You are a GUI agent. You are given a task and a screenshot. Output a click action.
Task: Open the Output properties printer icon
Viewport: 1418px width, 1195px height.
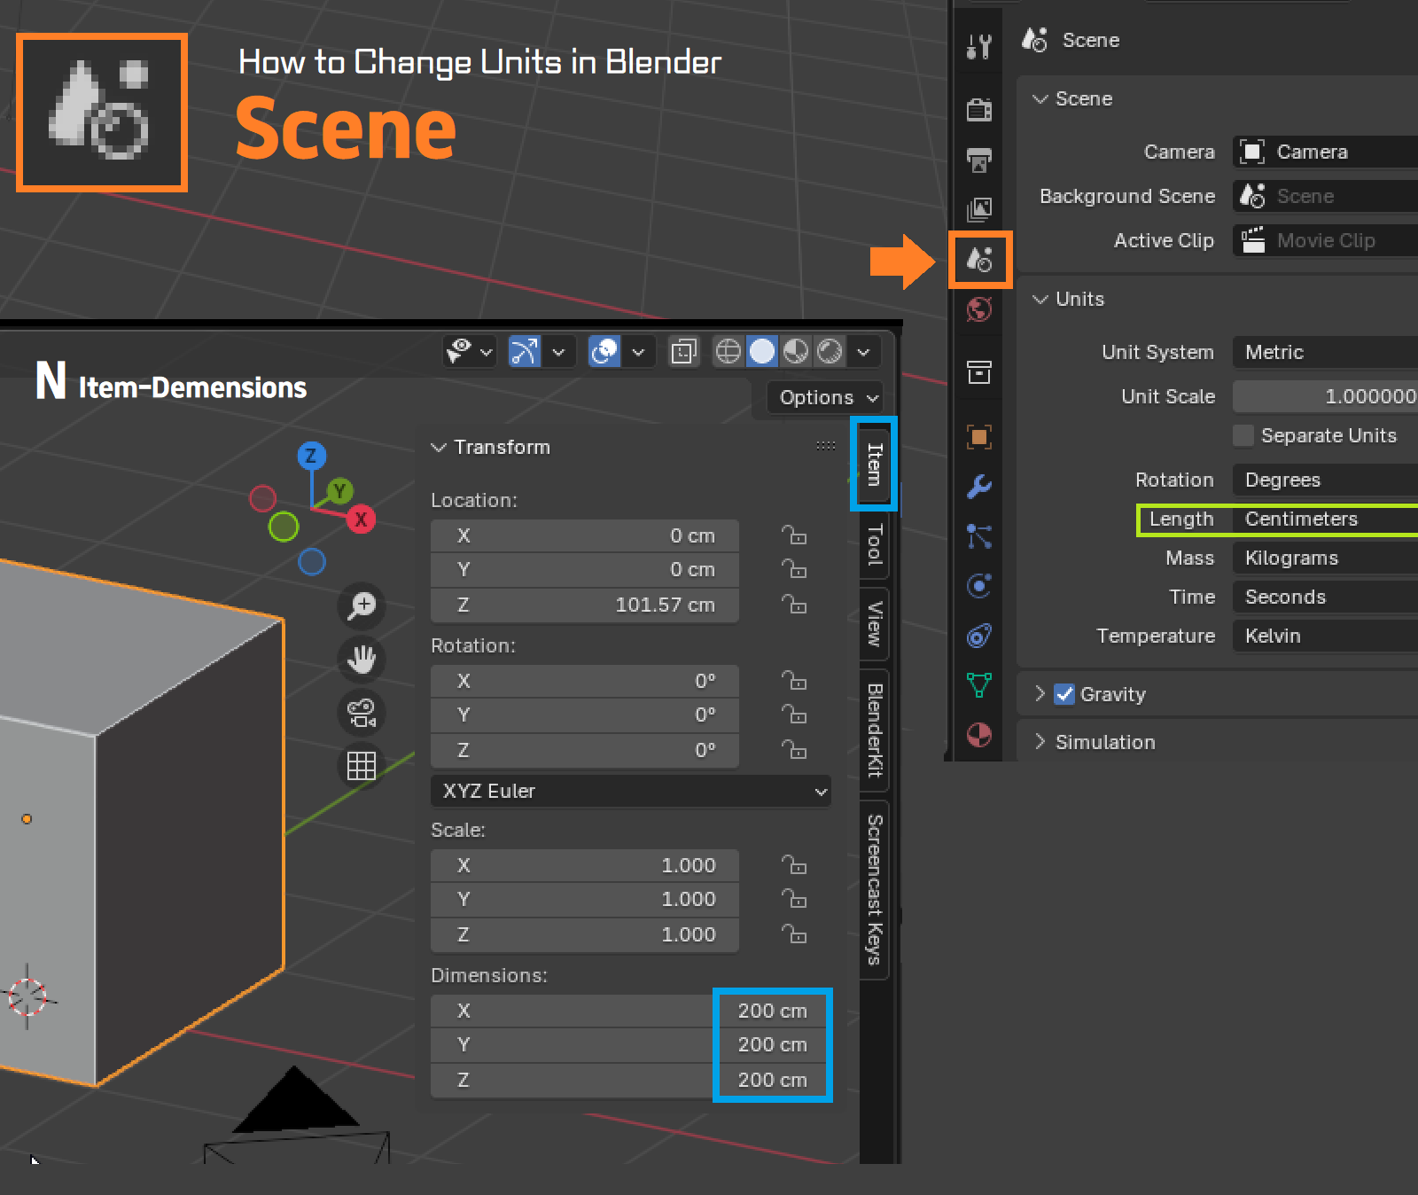click(x=978, y=160)
